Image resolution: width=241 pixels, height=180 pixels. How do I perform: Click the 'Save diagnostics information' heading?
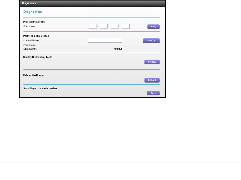tap(40, 88)
